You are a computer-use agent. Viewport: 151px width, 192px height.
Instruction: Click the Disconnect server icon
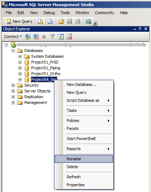pos(36,36)
